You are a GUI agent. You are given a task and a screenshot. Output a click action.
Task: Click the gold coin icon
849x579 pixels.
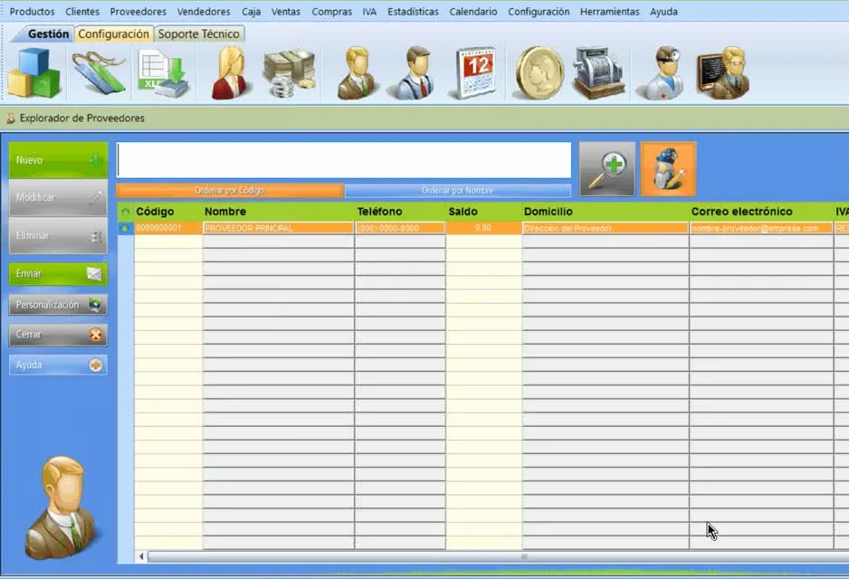[539, 73]
